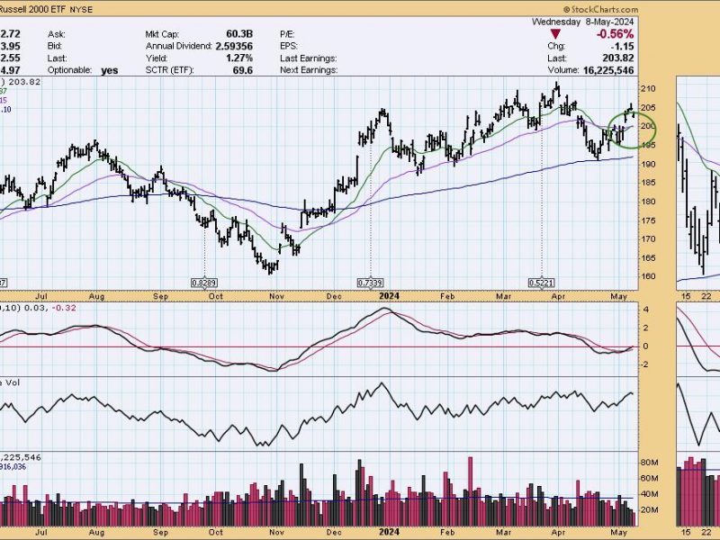Select the "-0.56%" percent change value

coord(615,34)
